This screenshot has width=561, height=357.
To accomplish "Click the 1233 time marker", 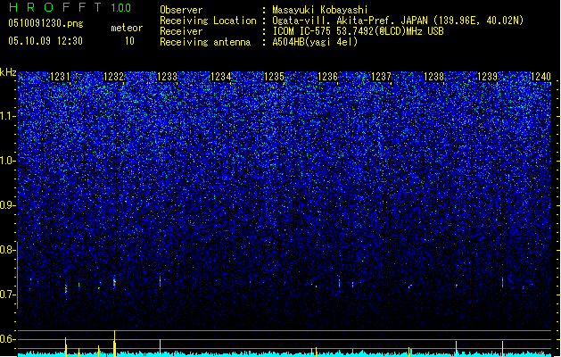I will [167, 77].
